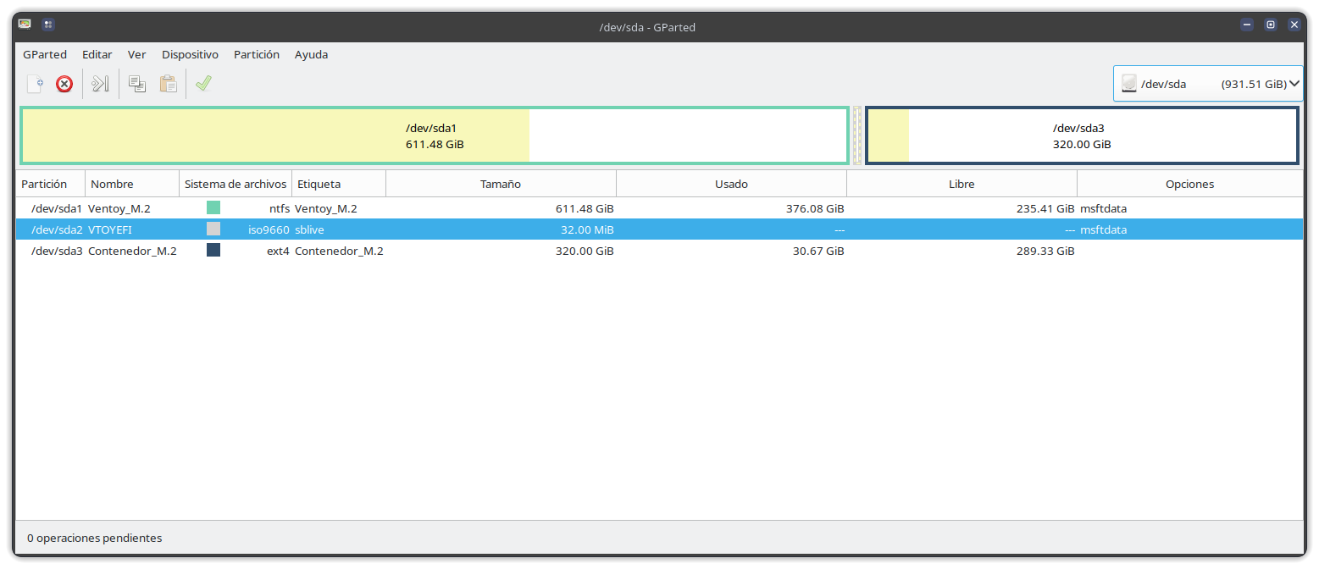Open the GParted menu
The image size is (1319, 569).
[45, 54]
